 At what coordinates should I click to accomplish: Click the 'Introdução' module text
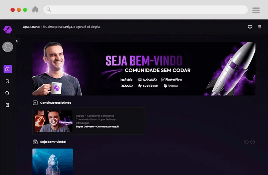pyautogui.click(x=82, y=123)
